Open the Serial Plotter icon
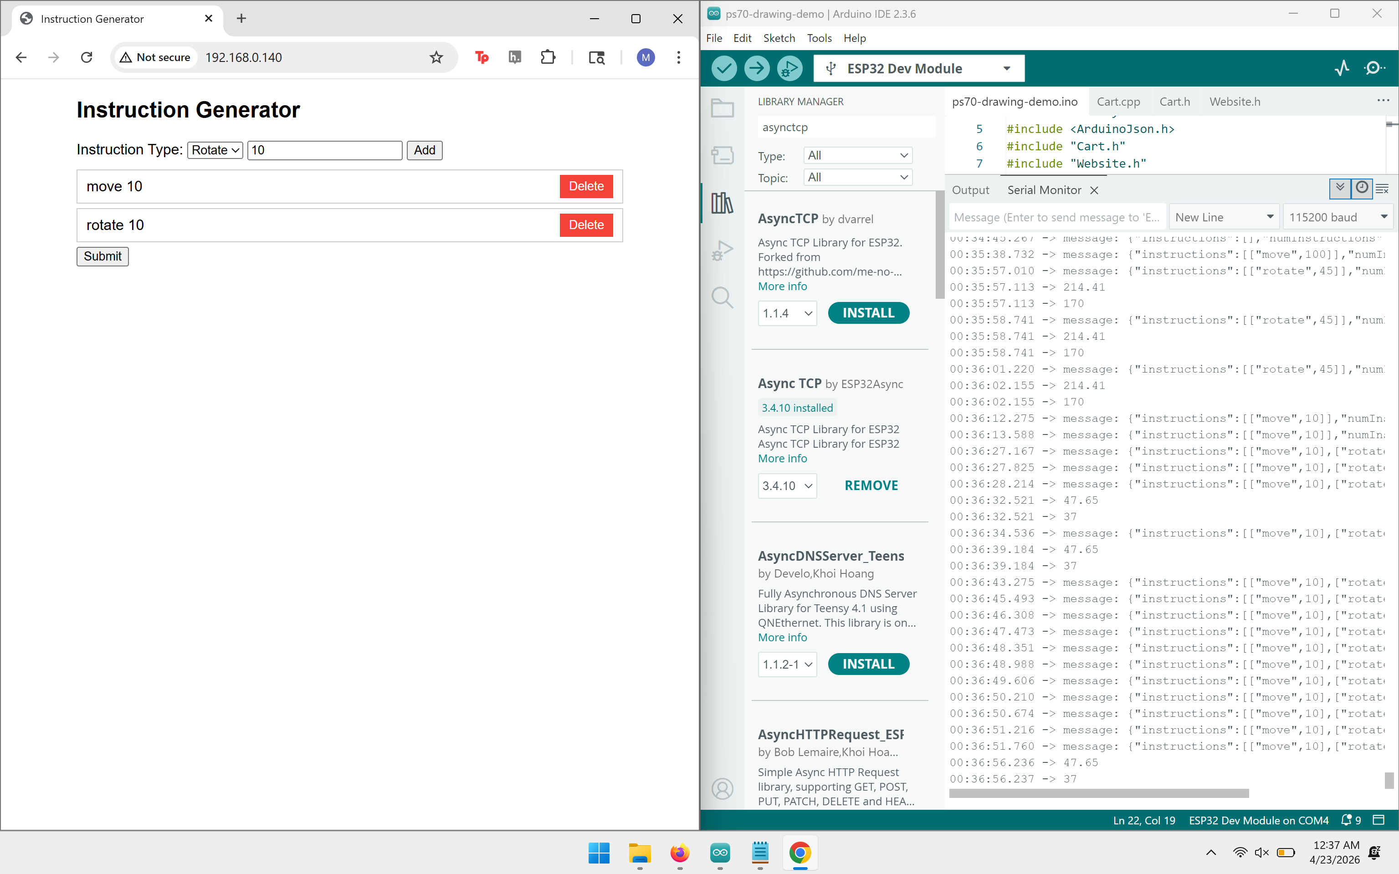The image size is (1399, 874). pos(1342,68)
